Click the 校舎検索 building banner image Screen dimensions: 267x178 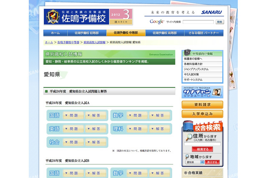pyautogui.click(x=202, y=126)
